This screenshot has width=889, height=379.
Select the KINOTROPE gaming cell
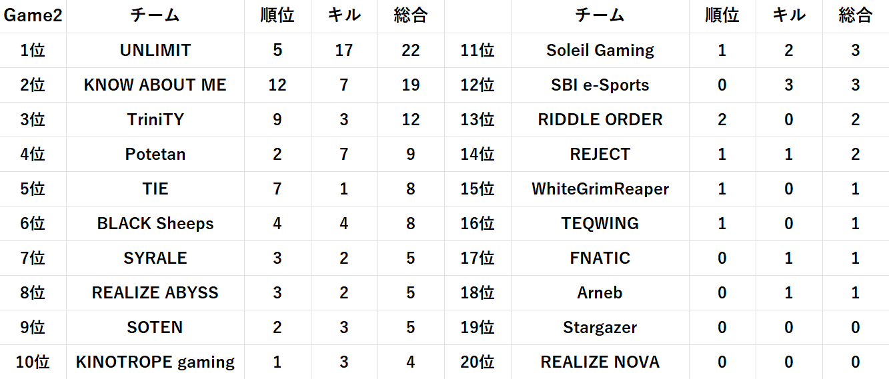click(x=155, y=362)
